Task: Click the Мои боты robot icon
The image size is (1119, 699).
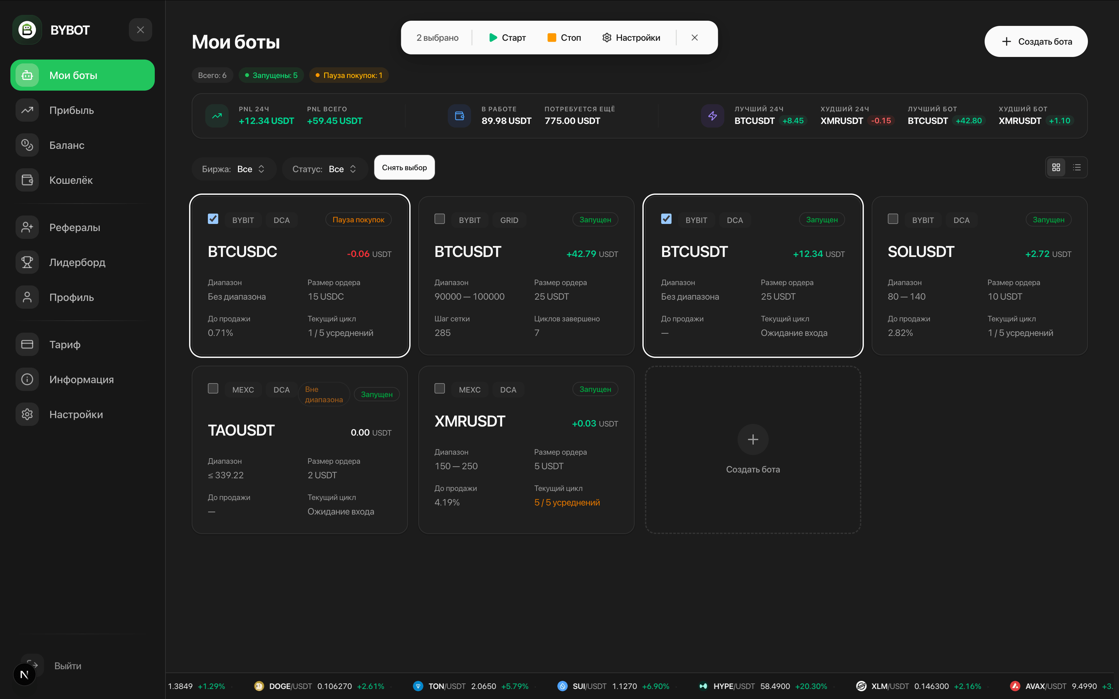Action: pyautogui.click(x=27, y=75)
